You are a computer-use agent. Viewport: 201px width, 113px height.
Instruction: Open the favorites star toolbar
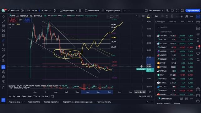click(3, 100)
